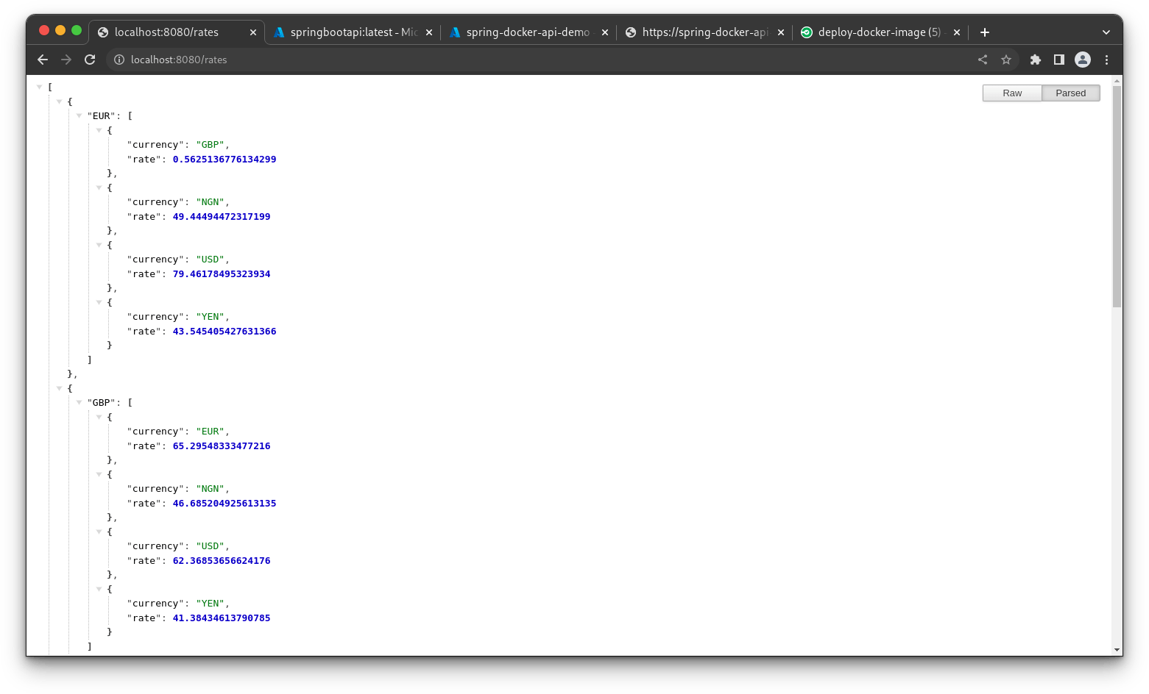Open the Chrome profile avatar
Screen dimensions: 1149x694
[1082, 60]
